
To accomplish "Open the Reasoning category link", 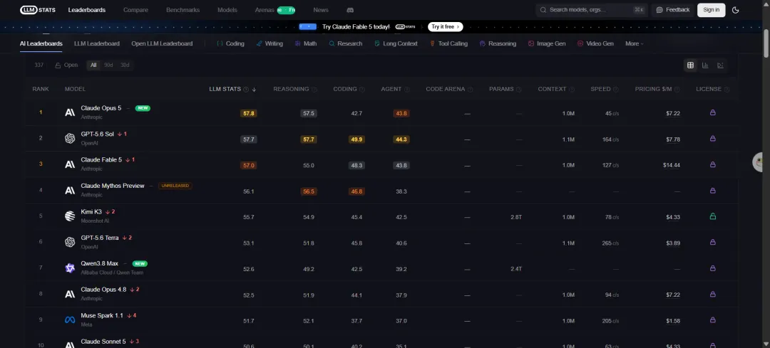I will [x=498, y=43].
